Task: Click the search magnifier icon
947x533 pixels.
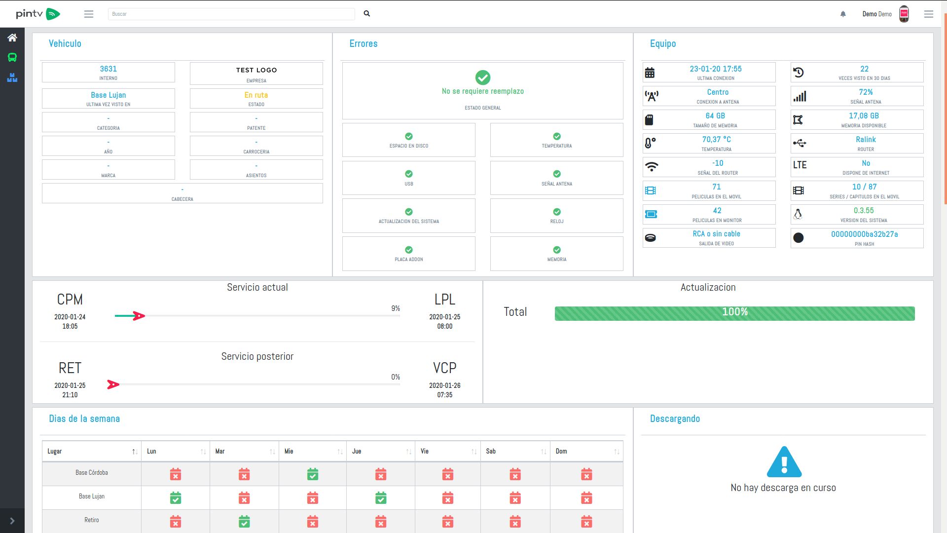Action: click(x=367, y=14)
